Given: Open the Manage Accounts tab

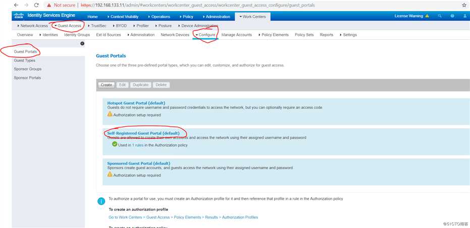Looking at the screenshot, I should point(236,35).
